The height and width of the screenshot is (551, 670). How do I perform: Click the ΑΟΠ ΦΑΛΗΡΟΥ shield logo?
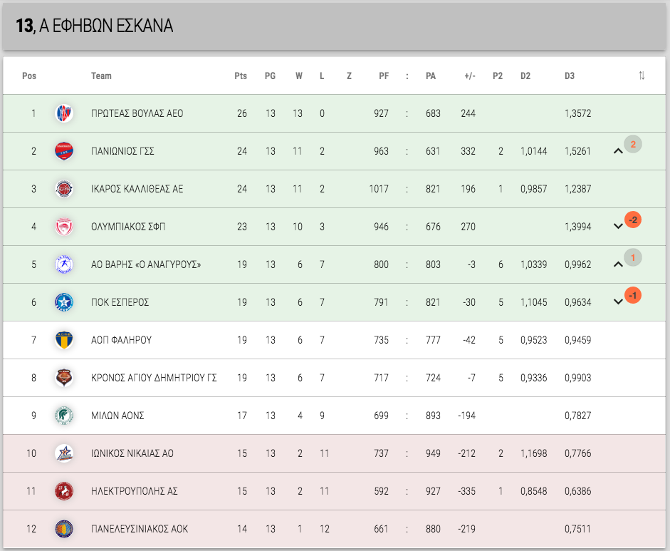click(x=64, y=340)
